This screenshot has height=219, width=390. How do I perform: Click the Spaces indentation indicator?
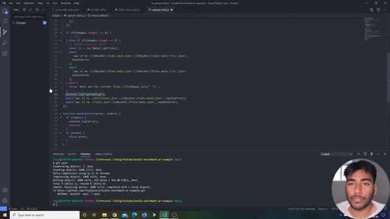pos(323,209)
